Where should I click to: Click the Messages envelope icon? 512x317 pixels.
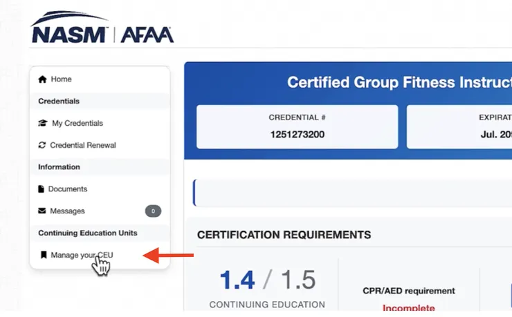42,211
